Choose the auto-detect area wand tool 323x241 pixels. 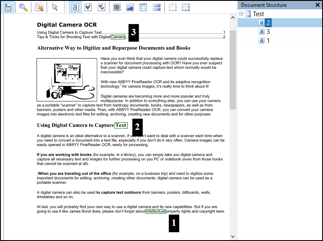click(x=39, y=7)
